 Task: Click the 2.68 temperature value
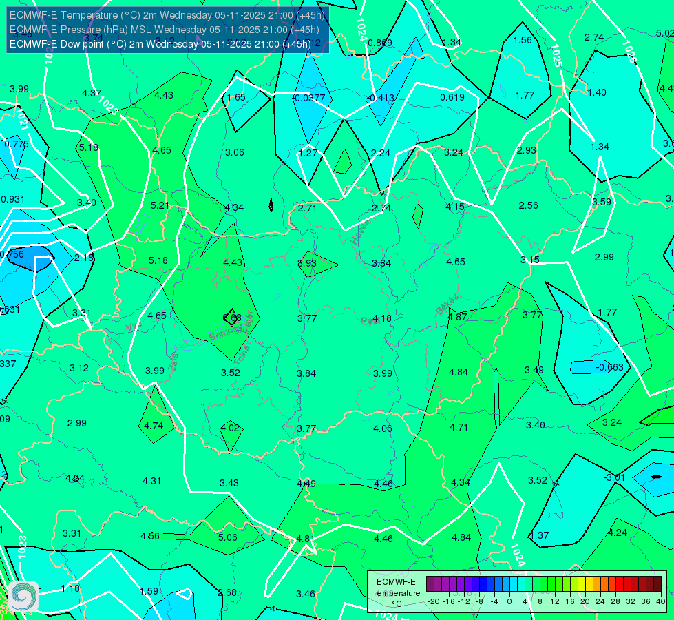(227, 593)
